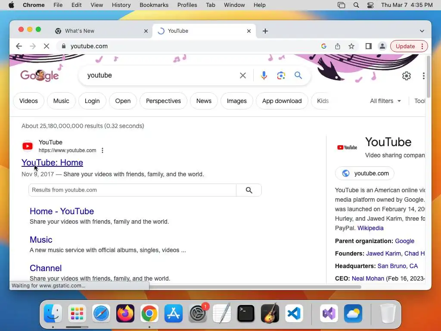Click the browser forward arrow
The image size is (441, 331).
pyautogui.click(x=33, y=46)
